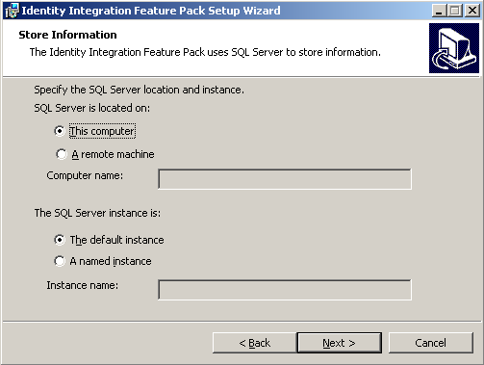484x365 pixels.
Task: Click the setup wizard title bar icon
Action: 12,11
